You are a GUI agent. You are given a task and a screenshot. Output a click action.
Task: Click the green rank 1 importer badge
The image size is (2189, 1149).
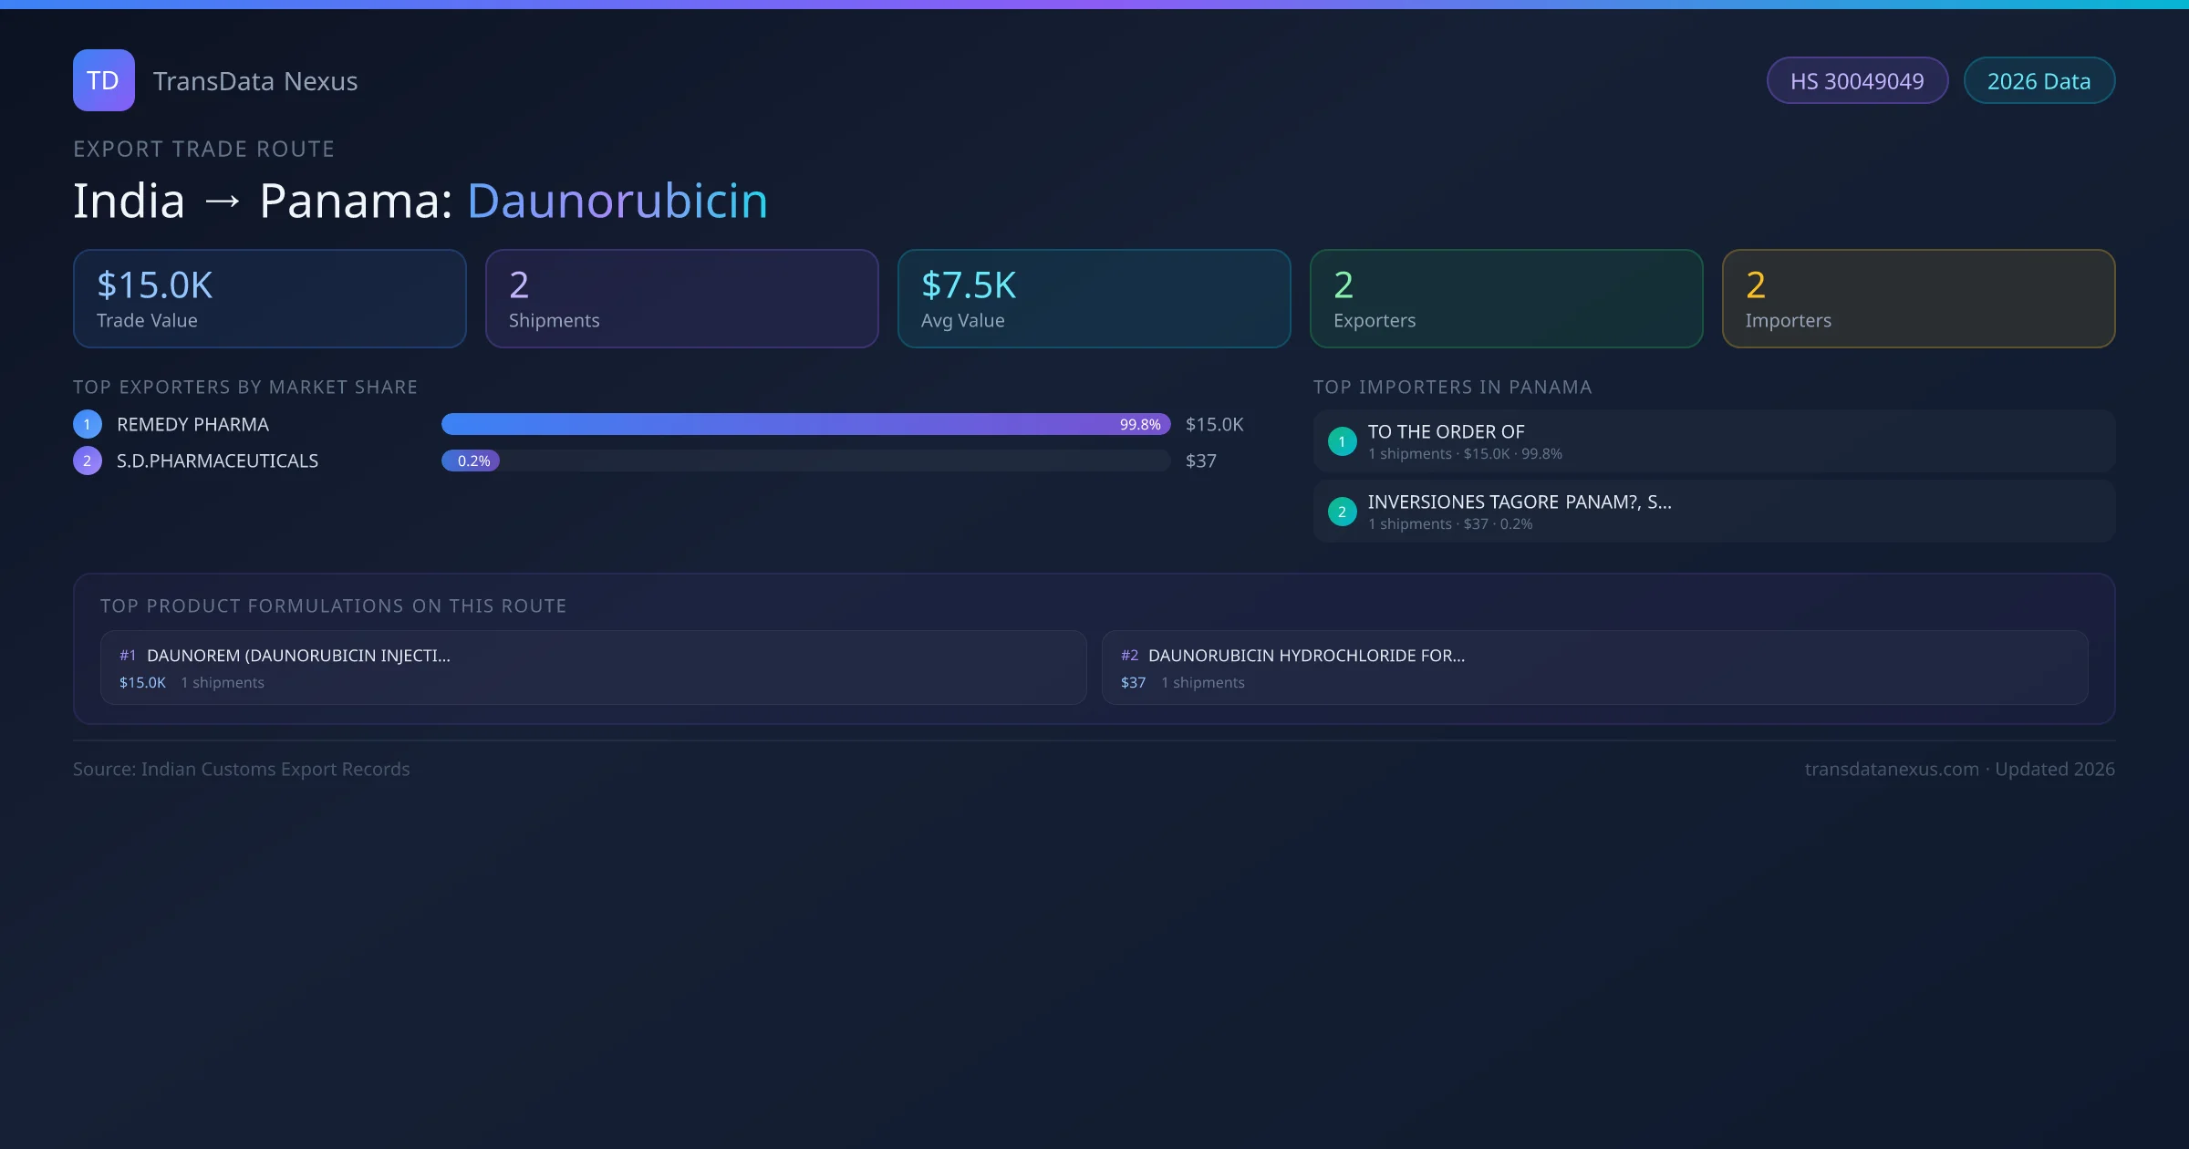(x=1342, y=441)
